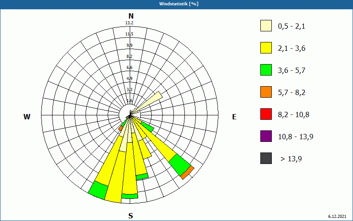353x221 pixels.
Task: Click the 6,6 radial axis value
Action: [x=129, y=68]
